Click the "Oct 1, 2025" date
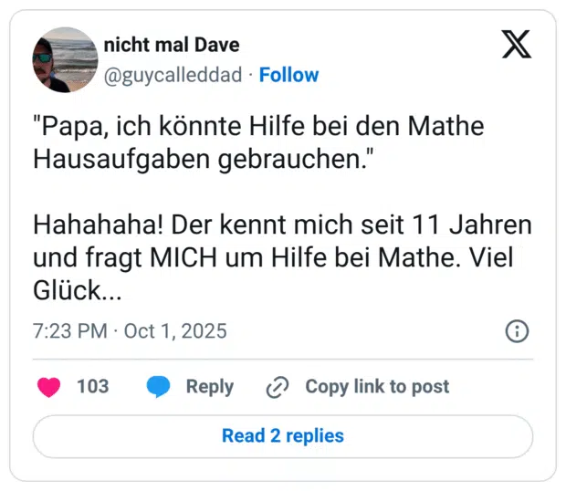This screenshot has width=566, height=491. [175, 331]
